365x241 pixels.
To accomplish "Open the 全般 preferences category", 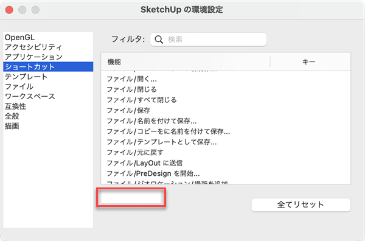I will click(48, 116).
